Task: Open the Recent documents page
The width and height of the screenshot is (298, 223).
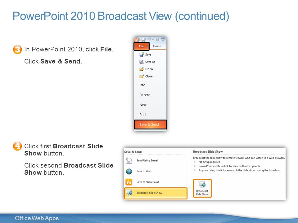Action: 145,95
